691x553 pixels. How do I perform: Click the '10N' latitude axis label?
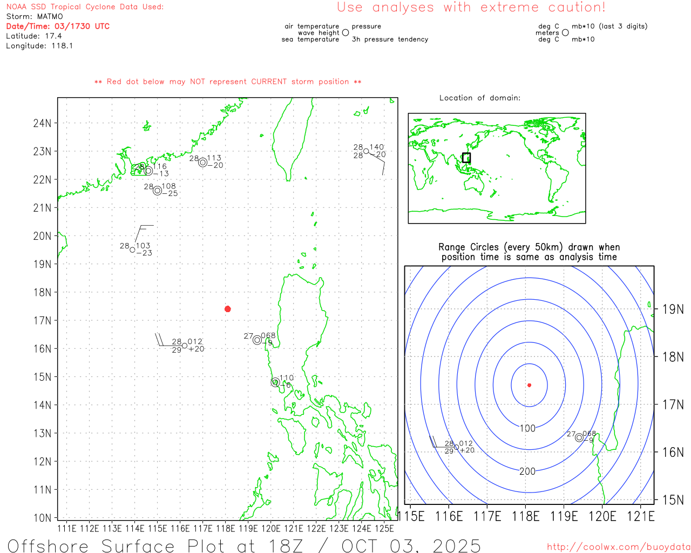[42, 518]
